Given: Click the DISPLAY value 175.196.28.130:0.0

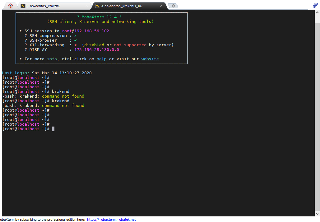Looking at the screenshot, I should coord(97,50).
